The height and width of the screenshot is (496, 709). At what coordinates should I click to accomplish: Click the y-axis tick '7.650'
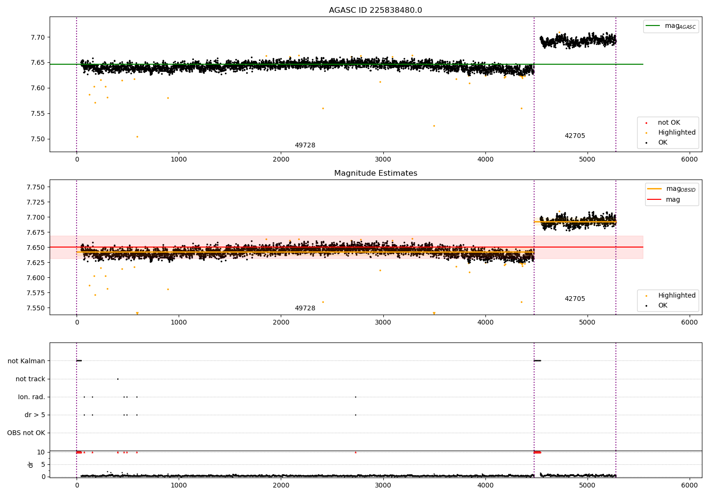(36, 248)
